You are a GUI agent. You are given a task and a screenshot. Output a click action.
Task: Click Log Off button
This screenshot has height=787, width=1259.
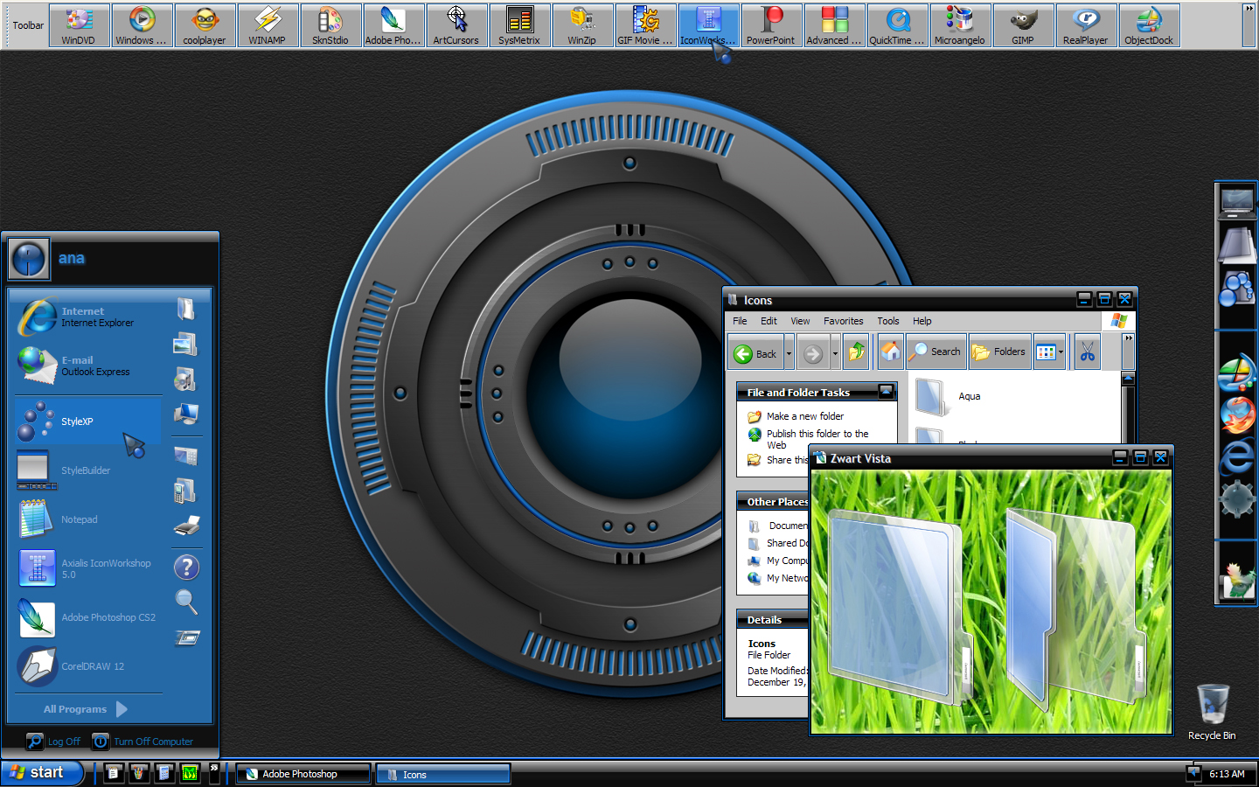53,742
